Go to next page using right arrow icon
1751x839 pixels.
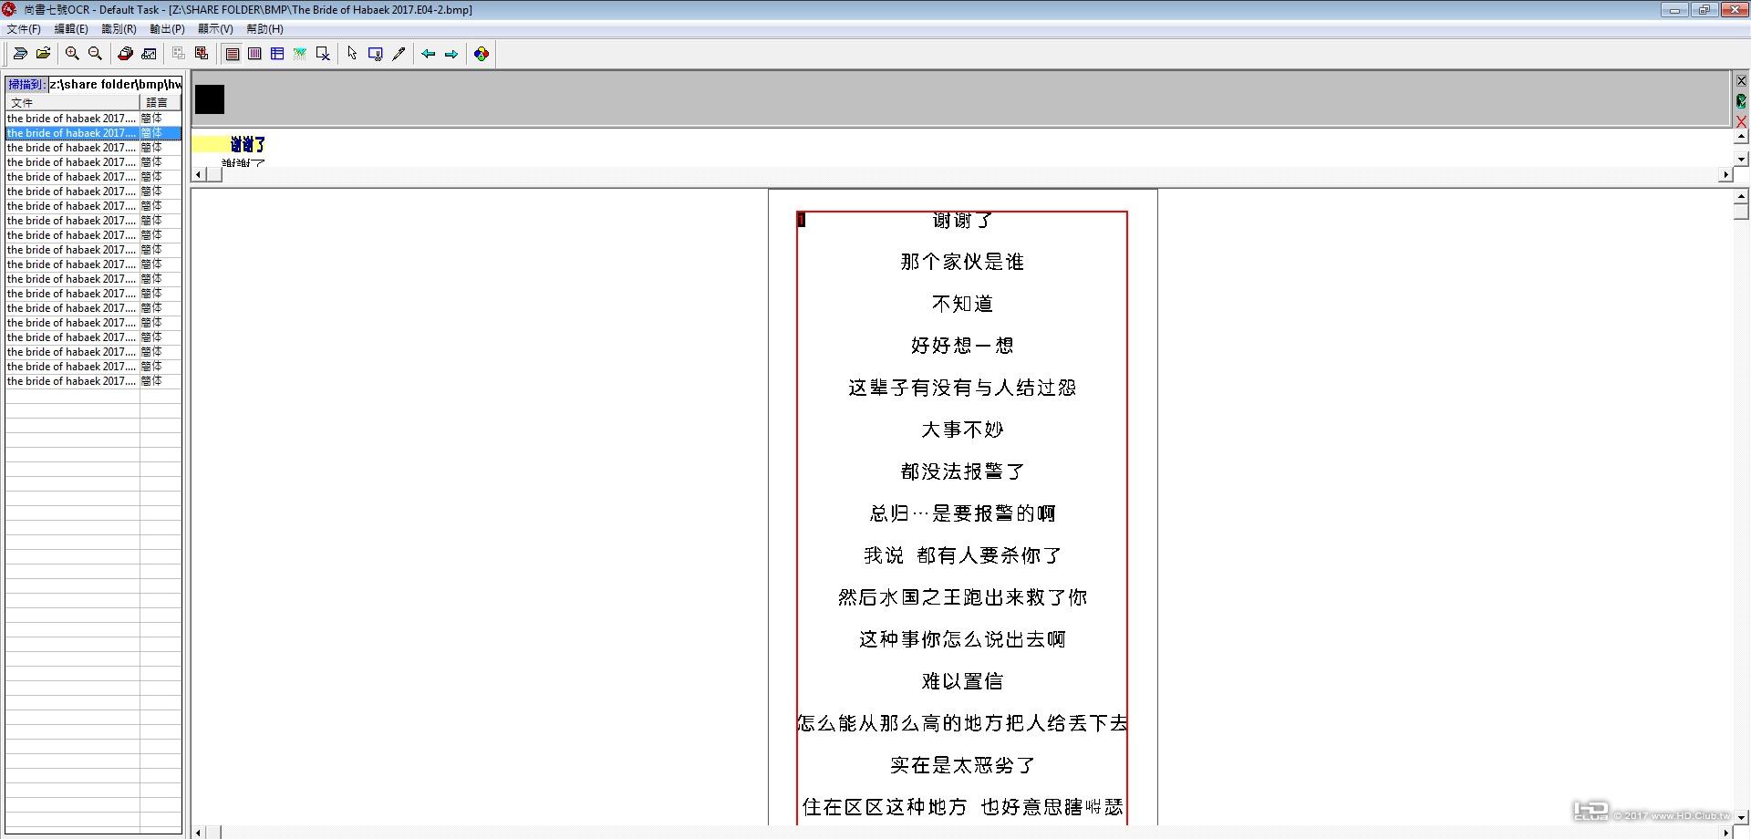tap(451, 54)
